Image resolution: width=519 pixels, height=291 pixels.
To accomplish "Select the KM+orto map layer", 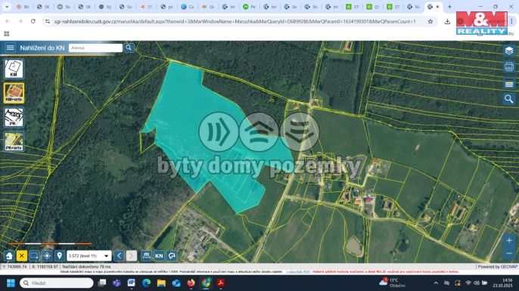I will [x=14, y=93].
